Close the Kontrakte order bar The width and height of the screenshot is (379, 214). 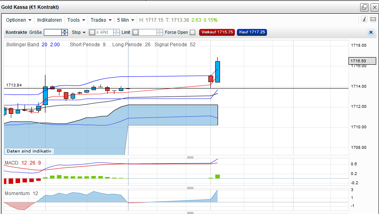click(x=371, y=32)
